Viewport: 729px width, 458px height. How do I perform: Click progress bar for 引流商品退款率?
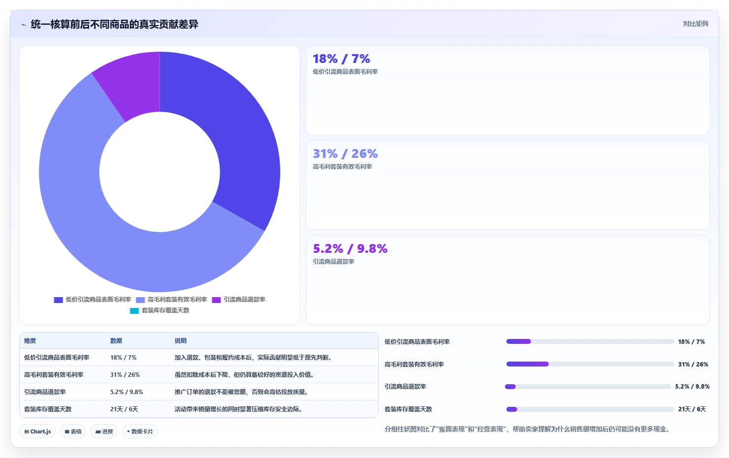[588, 387]
